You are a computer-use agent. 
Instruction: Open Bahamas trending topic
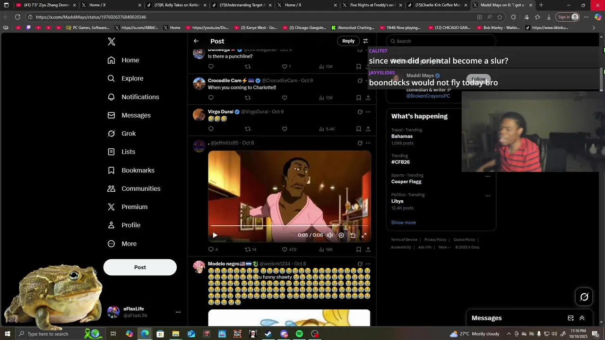coord(402,136)
